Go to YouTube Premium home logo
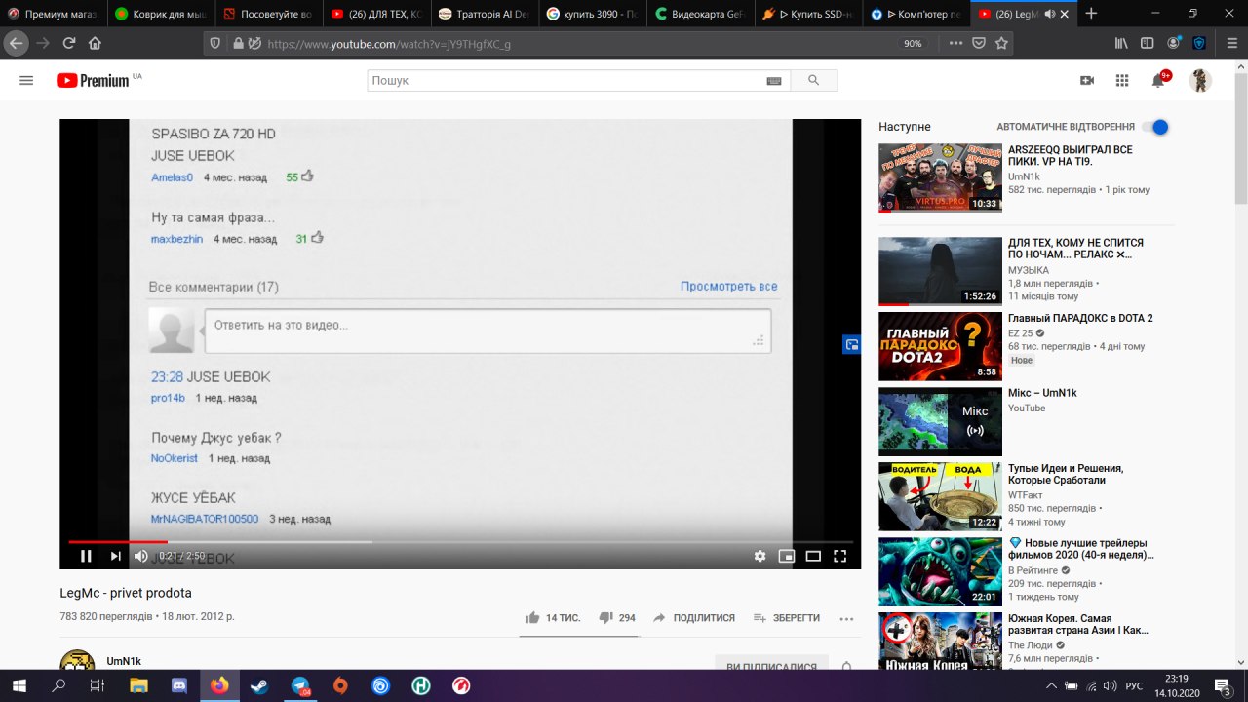Screen dimensions: 1248x702 click(93, 81)
